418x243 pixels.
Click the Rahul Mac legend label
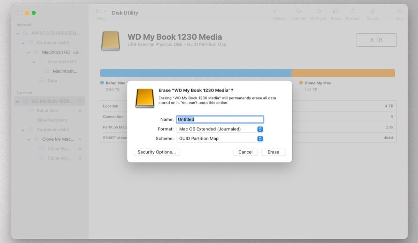pos(115,83)
